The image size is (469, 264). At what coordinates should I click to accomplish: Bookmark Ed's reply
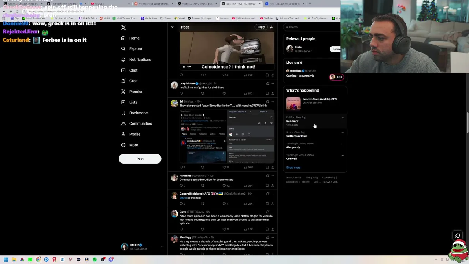point(267,167)
